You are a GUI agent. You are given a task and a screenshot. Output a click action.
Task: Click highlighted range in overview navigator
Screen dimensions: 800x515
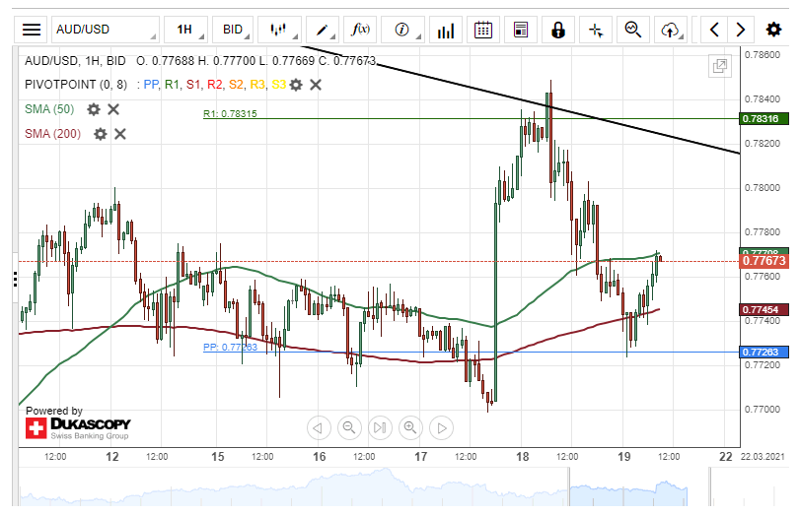pos(628,488)
